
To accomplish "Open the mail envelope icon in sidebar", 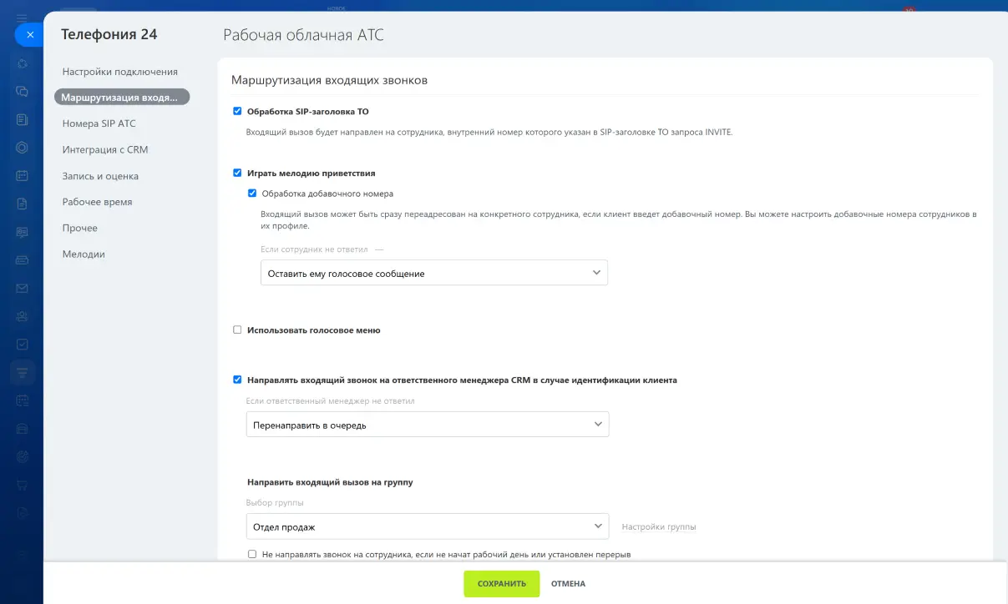I will pos(22,288).
